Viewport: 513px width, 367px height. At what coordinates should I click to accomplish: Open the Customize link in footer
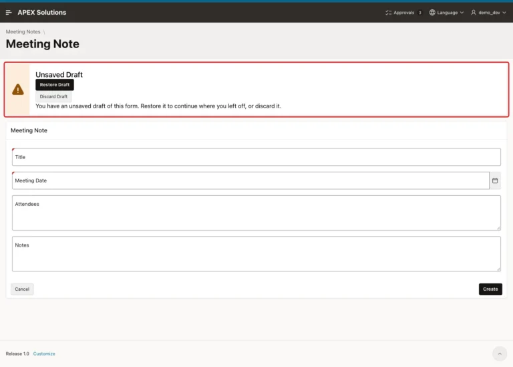point(44,354)
